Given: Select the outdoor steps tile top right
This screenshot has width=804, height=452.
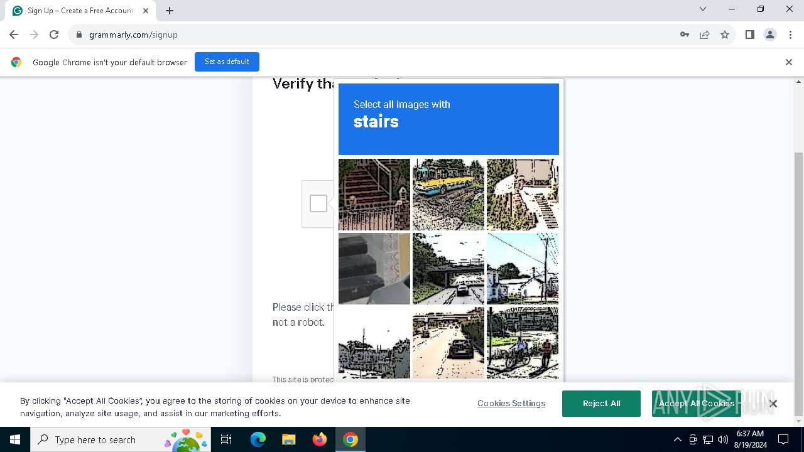Looking at the screenshot, I should coord(523,195).
